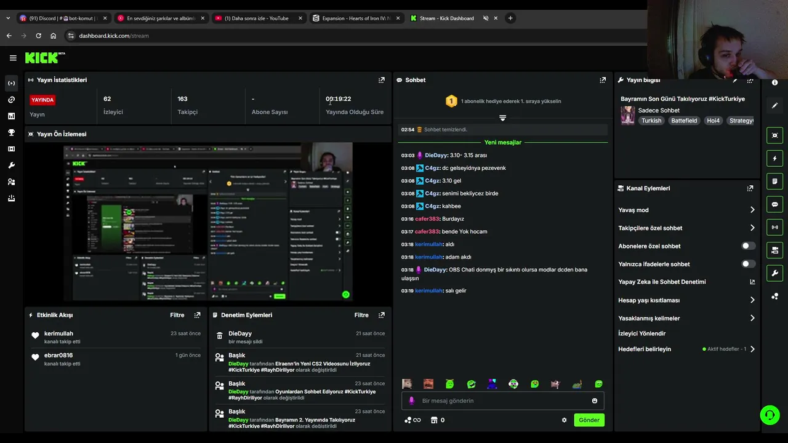Click the shop icon with 0 count
Screen dimensions: 788x443
pos(437,420)
